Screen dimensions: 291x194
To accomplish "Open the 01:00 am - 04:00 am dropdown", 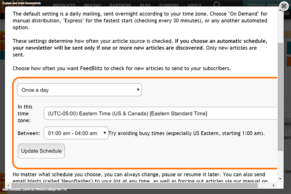I will pyautogui.click(x=76, y=133).
